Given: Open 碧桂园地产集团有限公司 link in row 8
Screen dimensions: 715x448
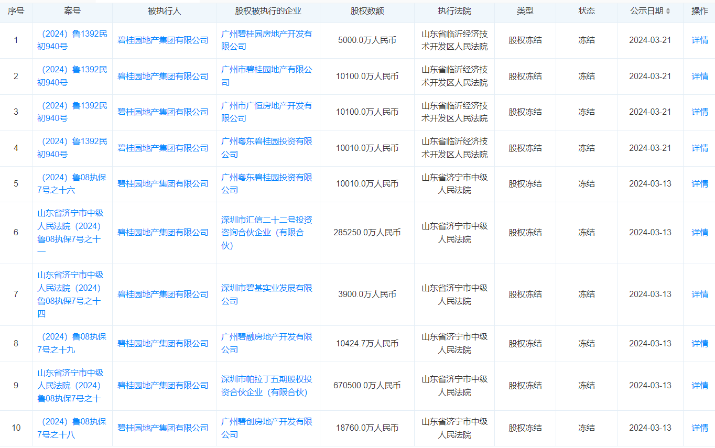Looking at the screenshot, I should pos(163,344).
